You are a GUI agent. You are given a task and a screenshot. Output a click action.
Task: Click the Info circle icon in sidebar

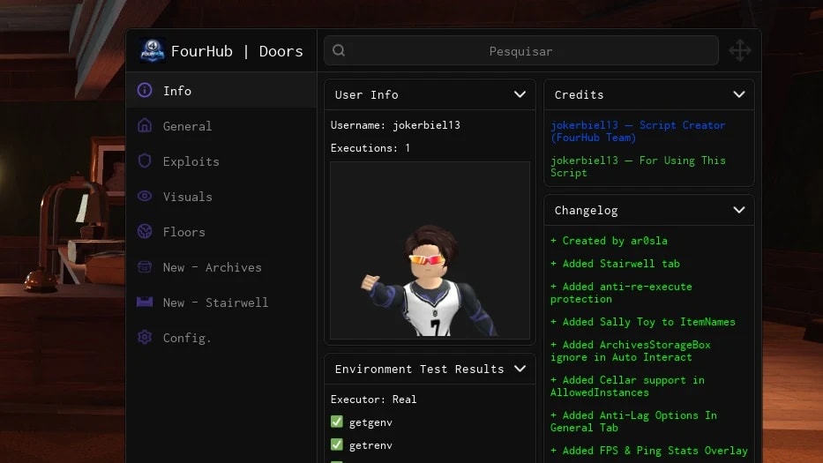point(145,90)
